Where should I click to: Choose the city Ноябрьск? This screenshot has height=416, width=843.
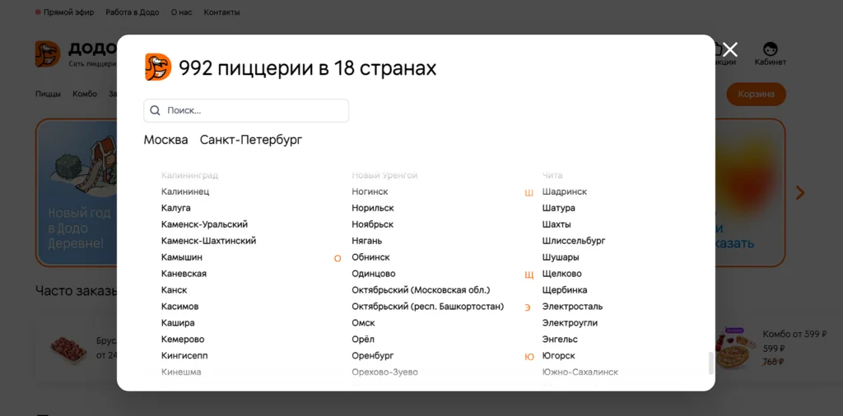(x=373, y=224)
